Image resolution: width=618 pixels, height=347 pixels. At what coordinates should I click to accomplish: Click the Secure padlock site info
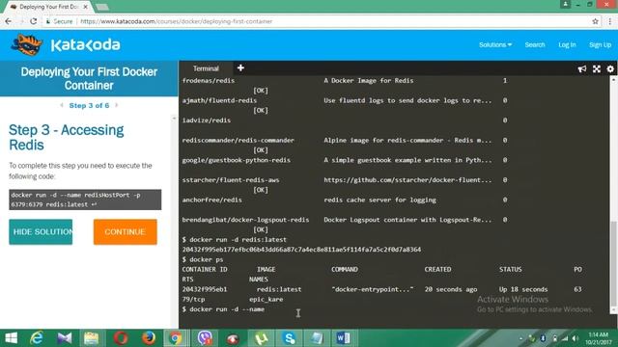[x=59, y=21]
